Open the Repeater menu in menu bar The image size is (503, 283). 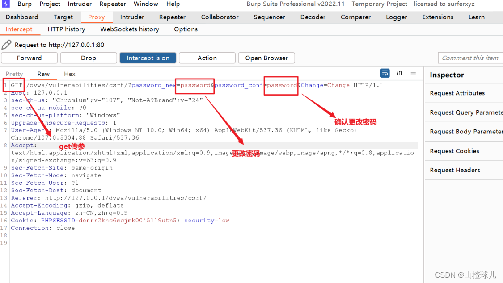coord(113,4)
